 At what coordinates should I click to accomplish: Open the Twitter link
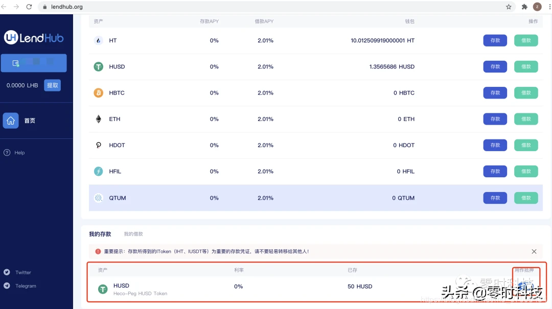coord(23,272)
